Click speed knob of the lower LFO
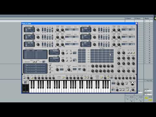This screenshot has height=117, width=156. pyautogui.click(x=63, y=60)
